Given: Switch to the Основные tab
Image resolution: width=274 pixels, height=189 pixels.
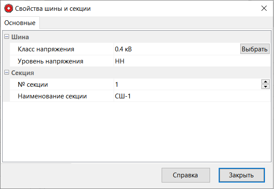Looking at the screenshot, I should click(20, 22).
